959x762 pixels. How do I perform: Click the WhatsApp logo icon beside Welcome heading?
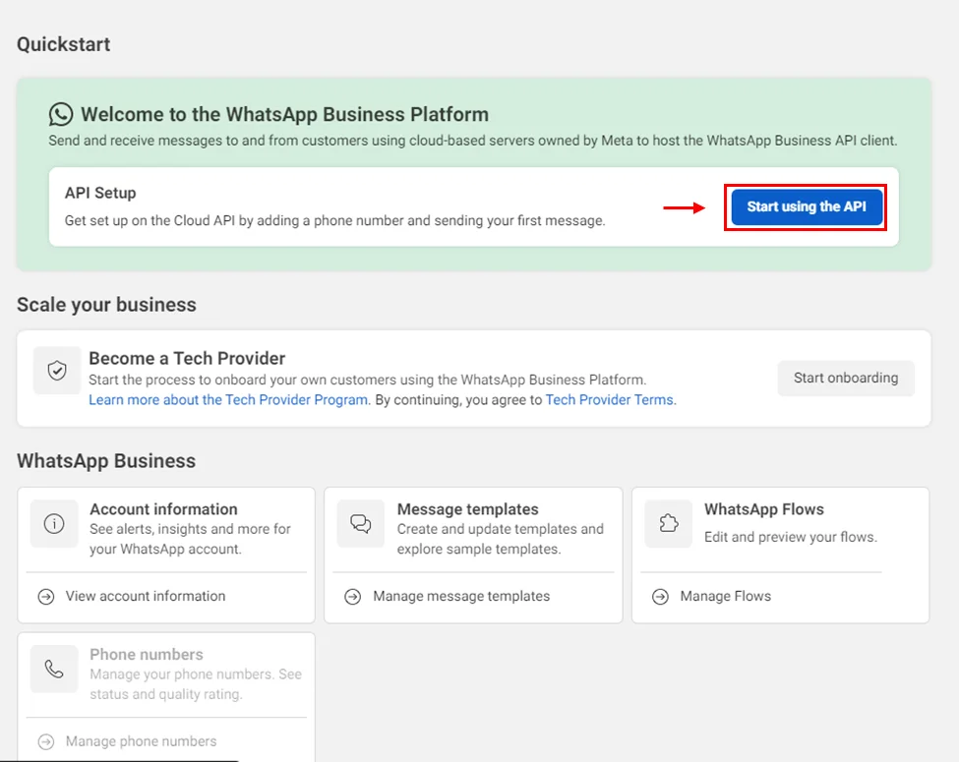61,114
